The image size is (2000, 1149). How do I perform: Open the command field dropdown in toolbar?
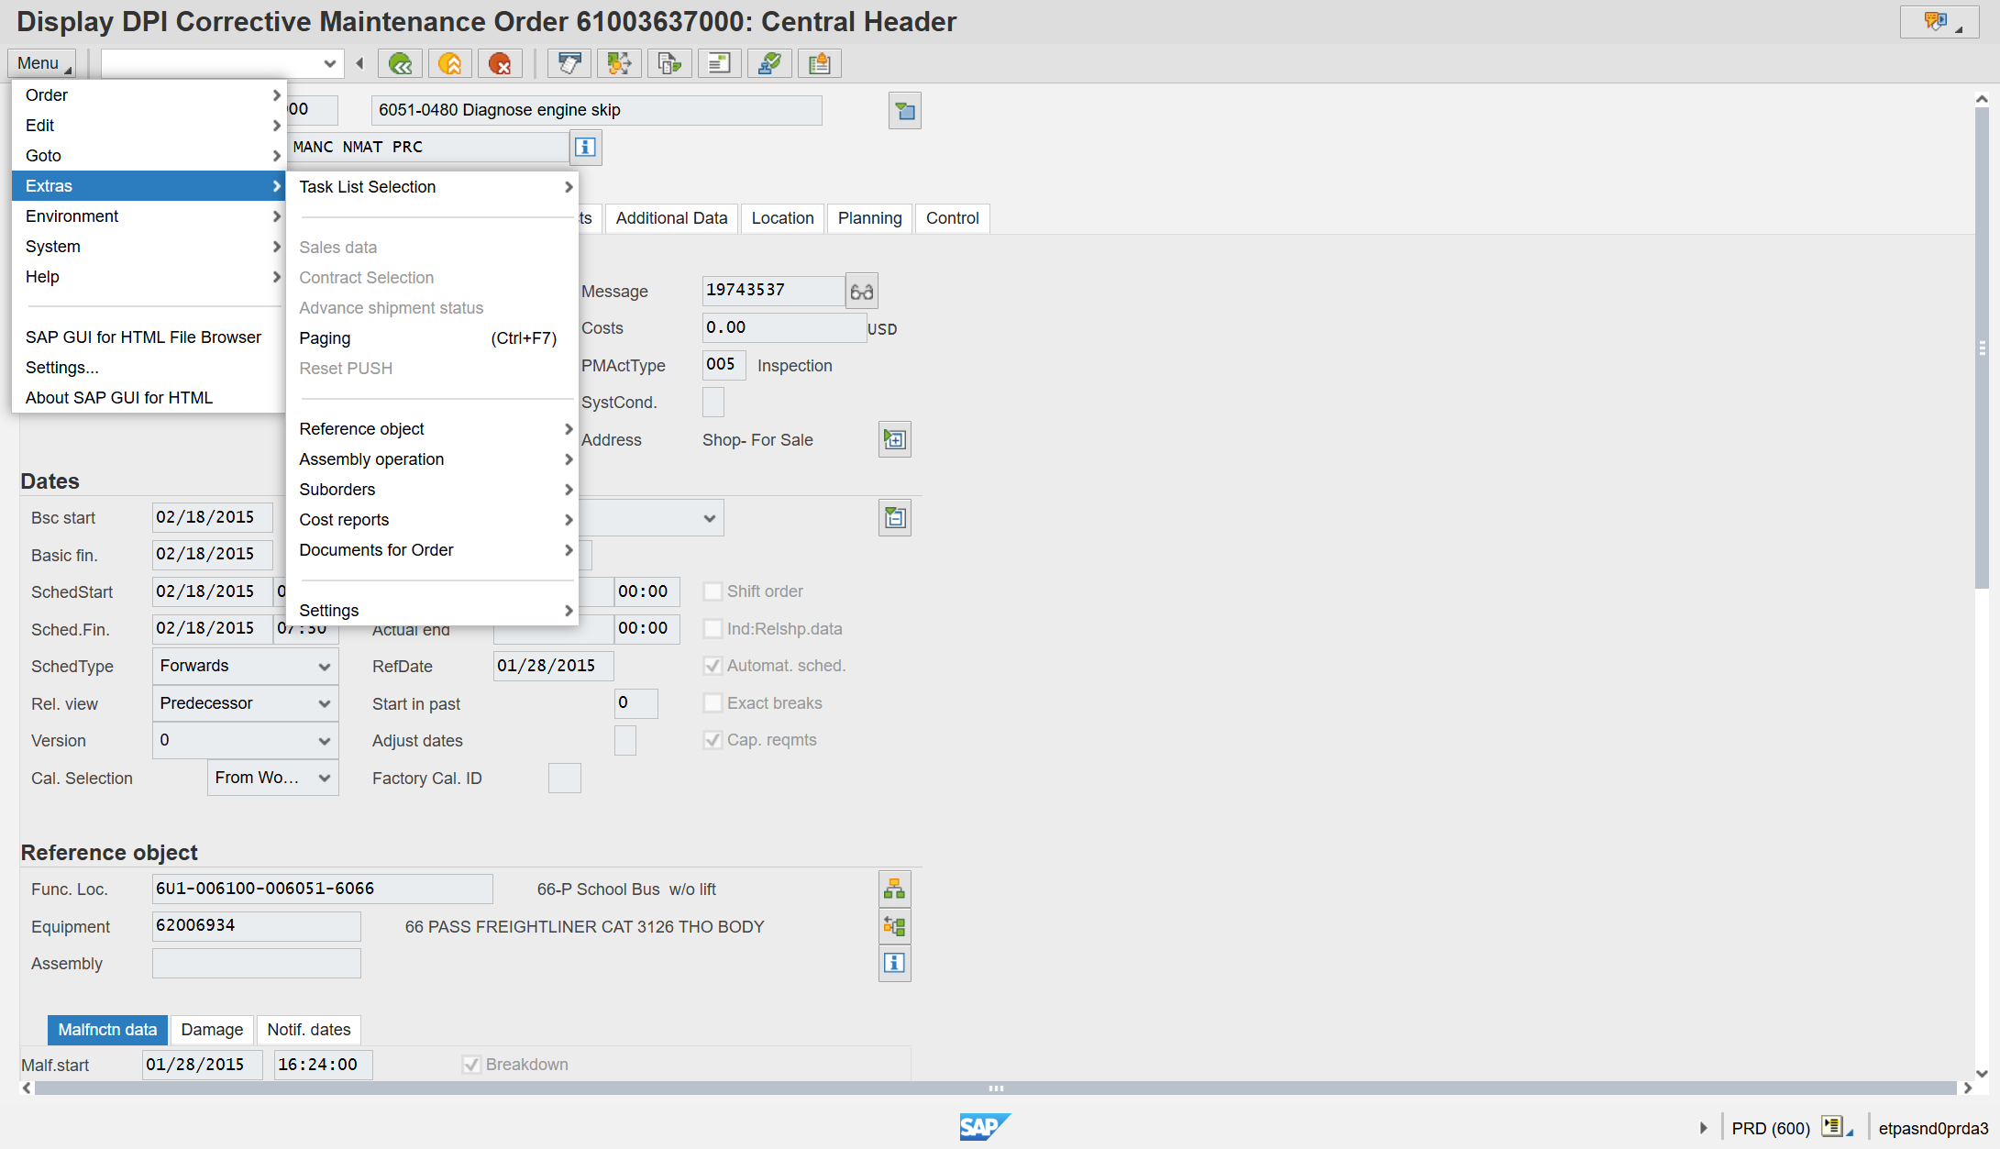point(329,63)
